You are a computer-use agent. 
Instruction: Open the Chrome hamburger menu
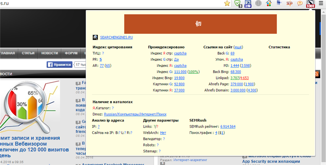click(321, 3)
